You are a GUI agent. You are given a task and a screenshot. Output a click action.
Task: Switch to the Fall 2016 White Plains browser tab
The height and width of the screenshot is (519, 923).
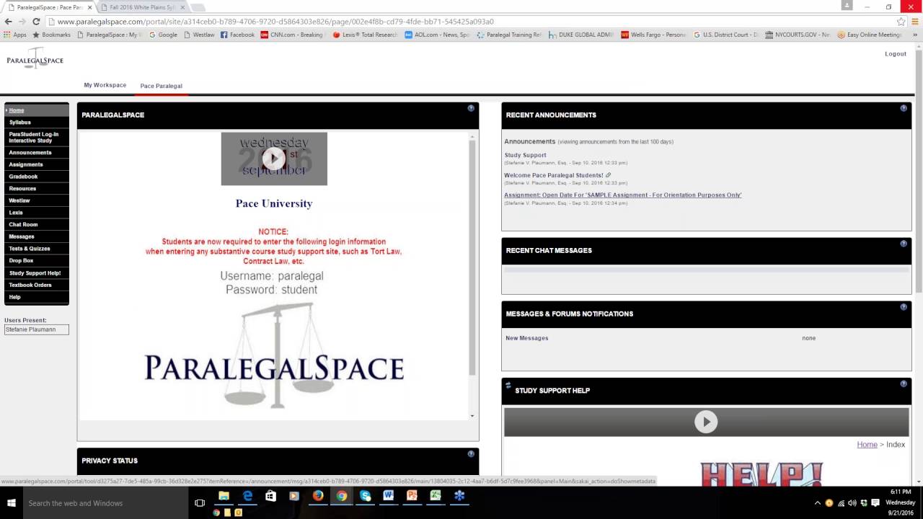point(142,7)
